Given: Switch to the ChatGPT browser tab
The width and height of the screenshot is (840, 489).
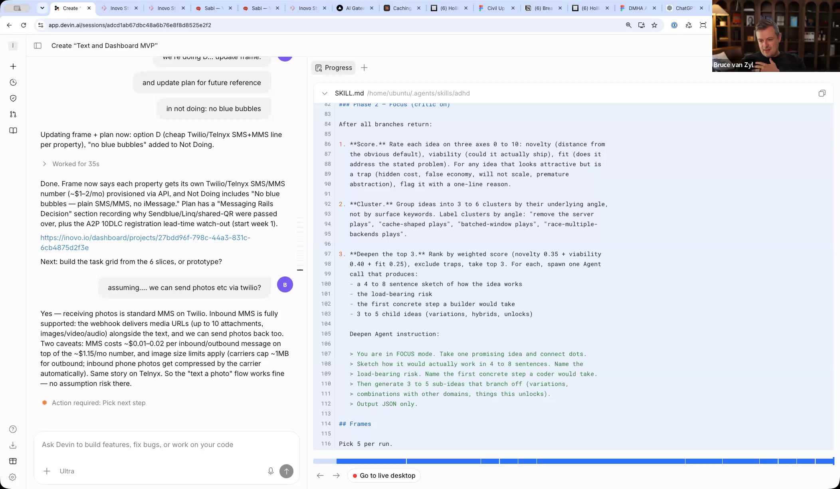Looking at the screenshot, I should 683,8.
